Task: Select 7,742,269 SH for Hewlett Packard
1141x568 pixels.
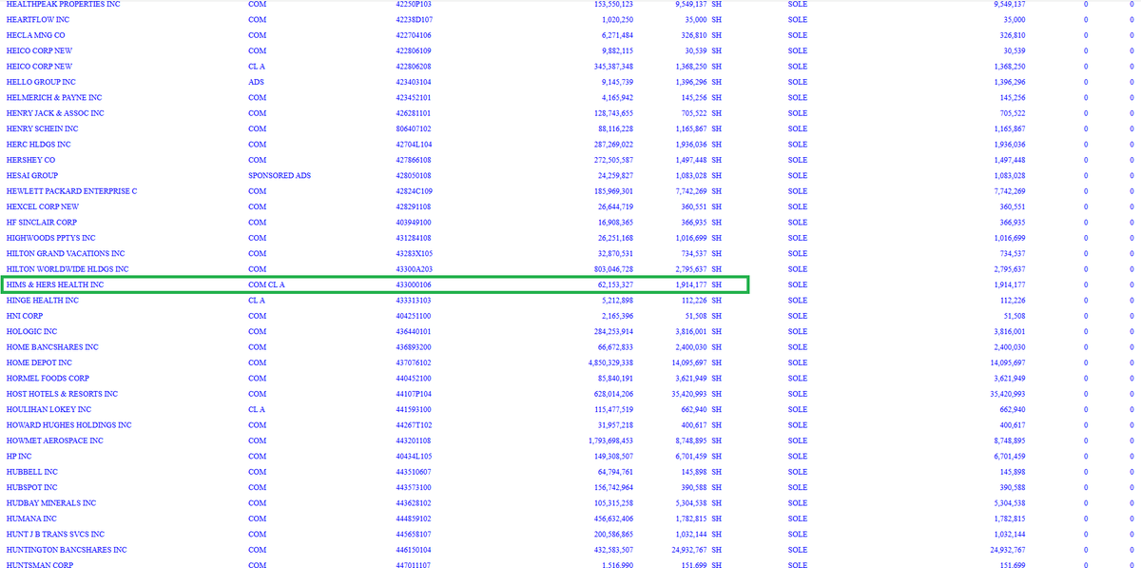Action: tap(698, 191)
